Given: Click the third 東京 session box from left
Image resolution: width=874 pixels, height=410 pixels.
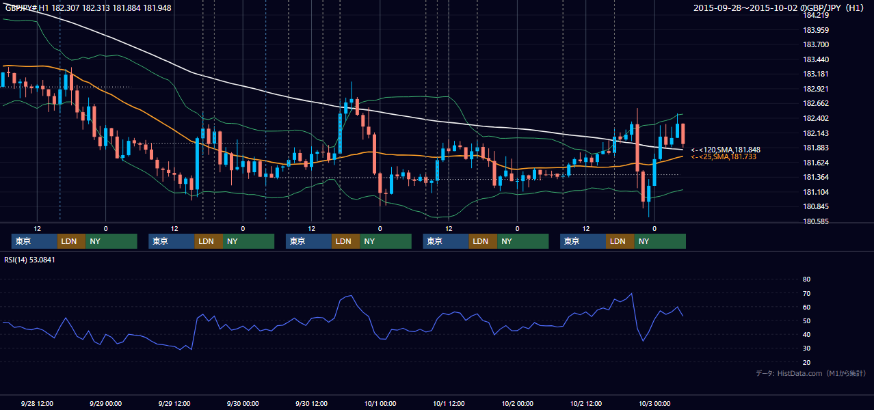Looking at the screenshot, I should 308,241.
